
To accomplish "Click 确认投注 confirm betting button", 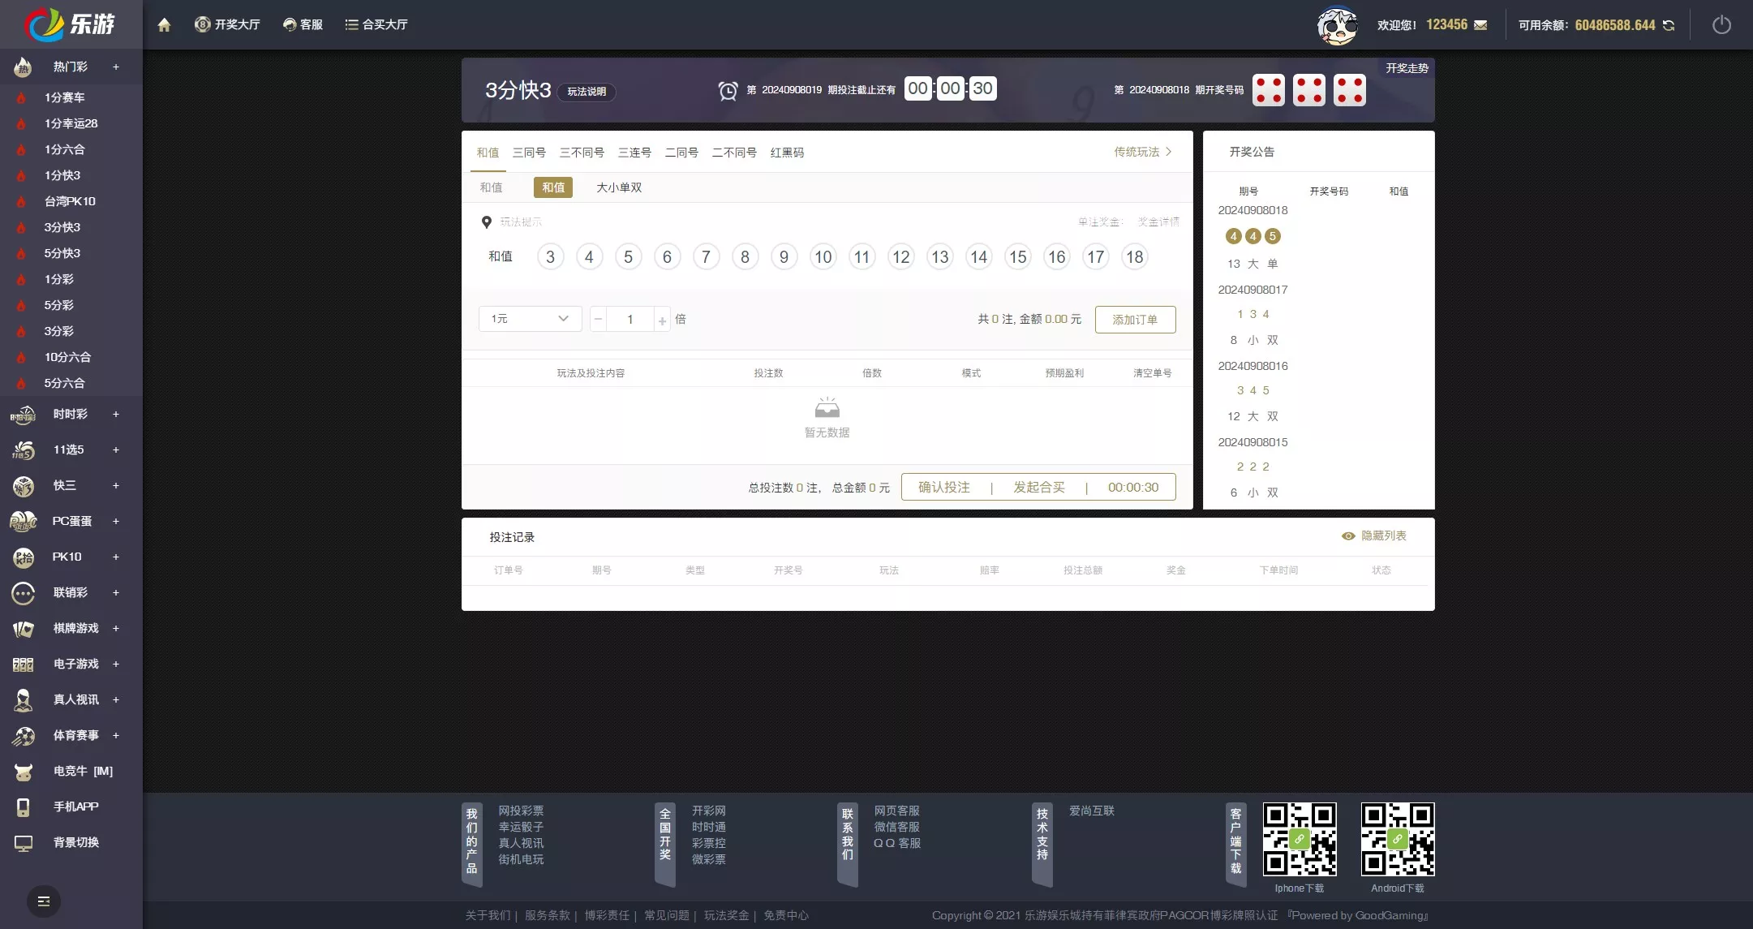I will (943, 486).
